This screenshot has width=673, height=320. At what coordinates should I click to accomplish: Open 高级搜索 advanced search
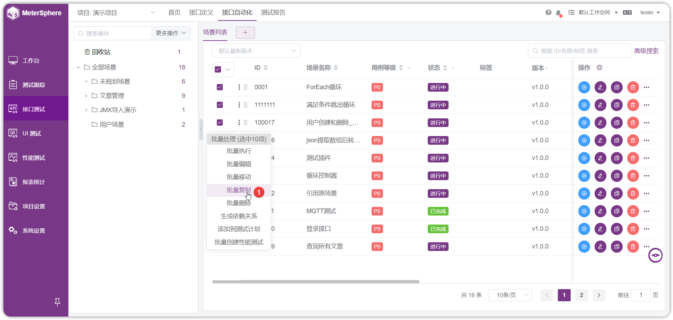pos(646,51)
